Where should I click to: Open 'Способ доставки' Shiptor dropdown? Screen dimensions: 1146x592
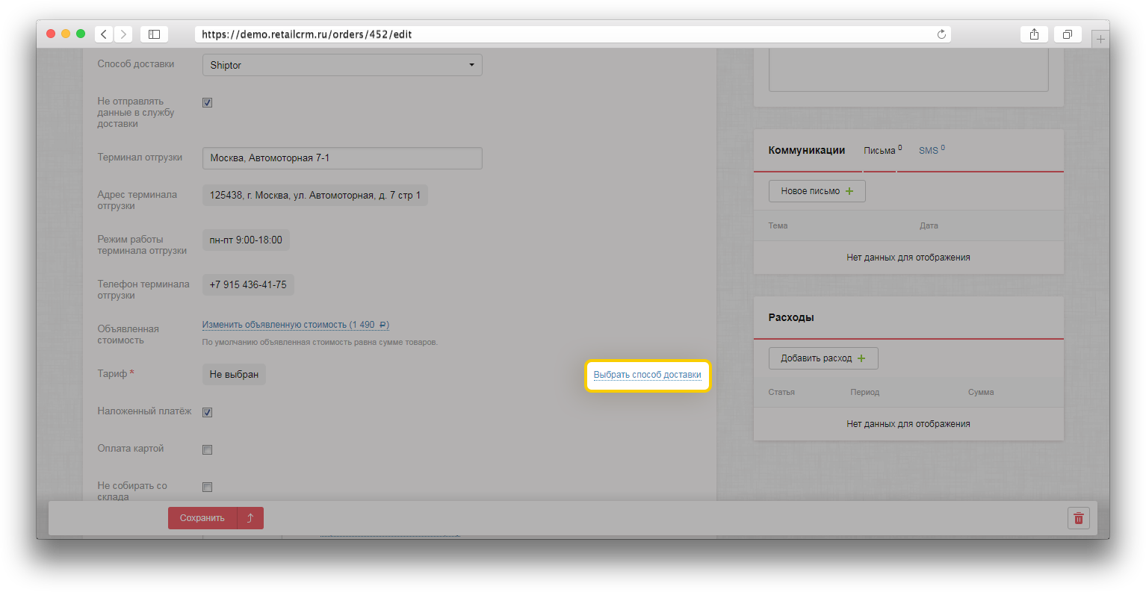pyautogui.click(x=342, y=65)
